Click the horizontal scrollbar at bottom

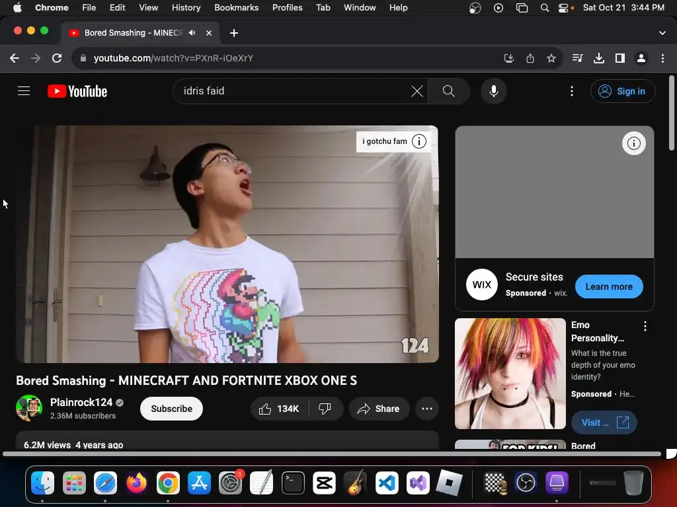click(332, 454)
